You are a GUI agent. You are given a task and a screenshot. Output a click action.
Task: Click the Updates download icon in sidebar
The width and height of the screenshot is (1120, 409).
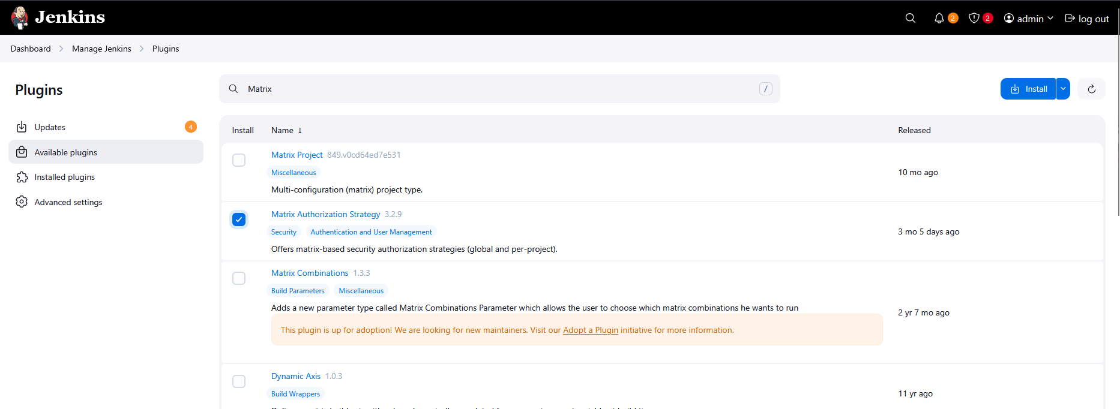(x=22, y=127)
